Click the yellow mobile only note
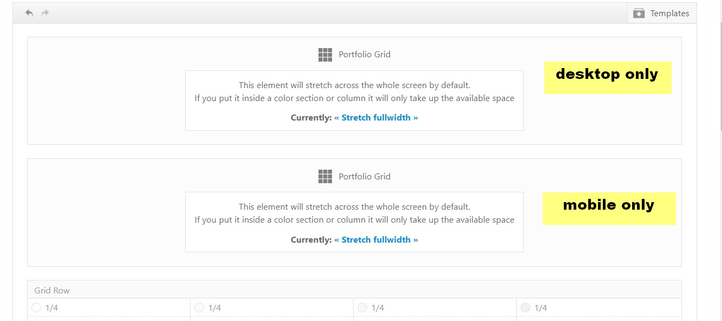722x321 pixels. [x=609, y=209]
